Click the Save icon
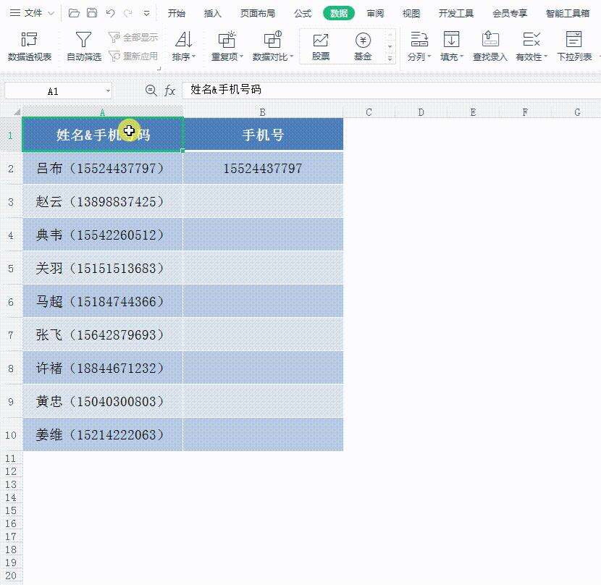 pos(93,12)
